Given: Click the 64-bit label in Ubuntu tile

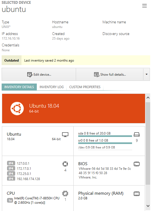Looking at the screenshot, I should click(56, 139).
